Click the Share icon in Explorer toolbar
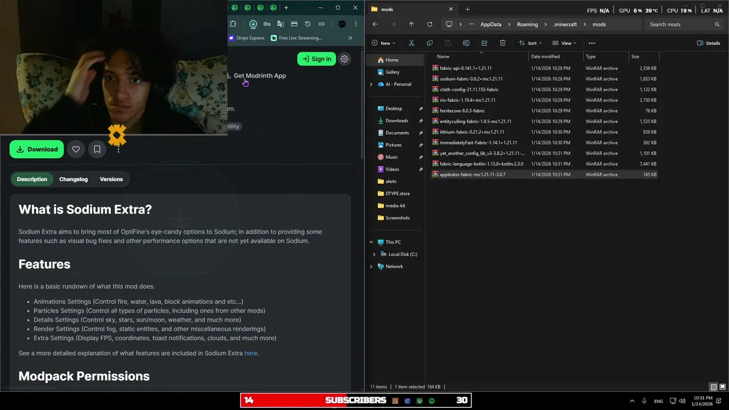This screenshot has width=729, height=410. 484,43
